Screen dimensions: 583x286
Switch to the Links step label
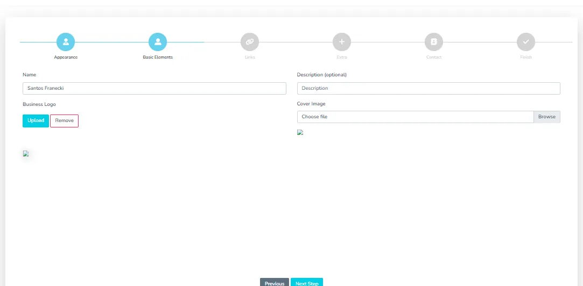point(250,57)
